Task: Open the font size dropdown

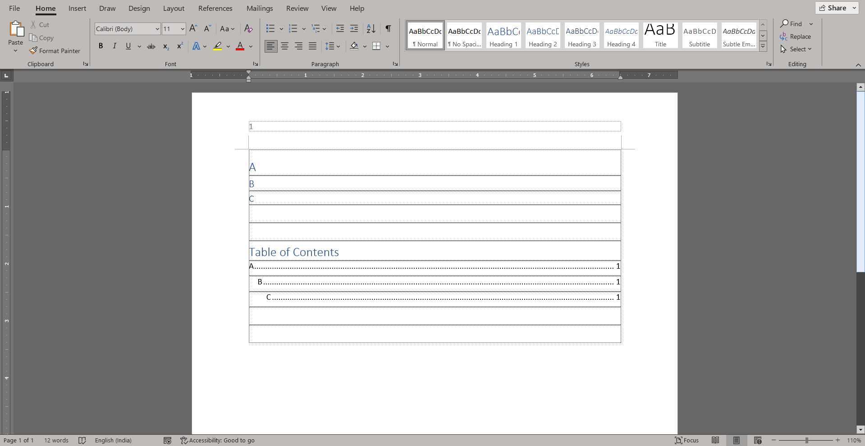Action: pyautogui.click(x=183, y=29)
